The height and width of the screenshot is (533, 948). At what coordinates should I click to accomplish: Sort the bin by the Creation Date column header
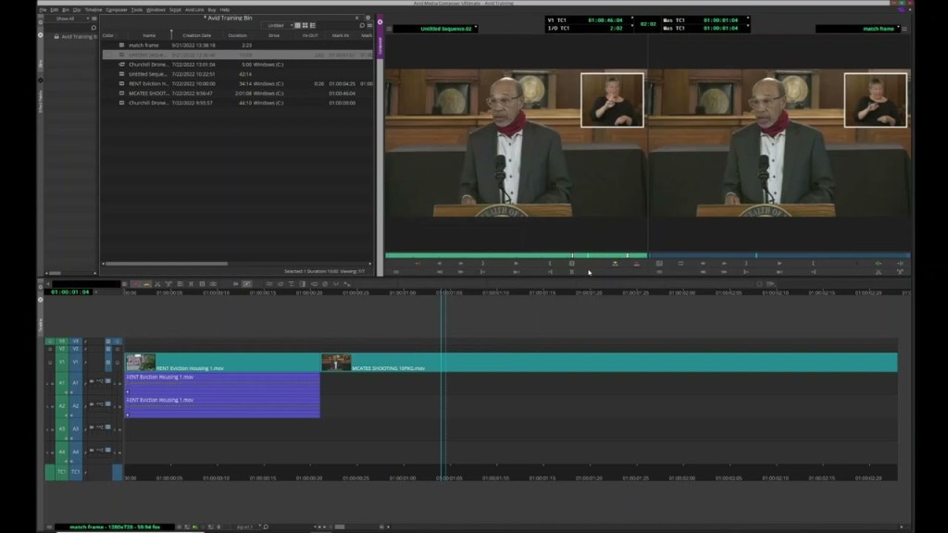tap(197, 35)
